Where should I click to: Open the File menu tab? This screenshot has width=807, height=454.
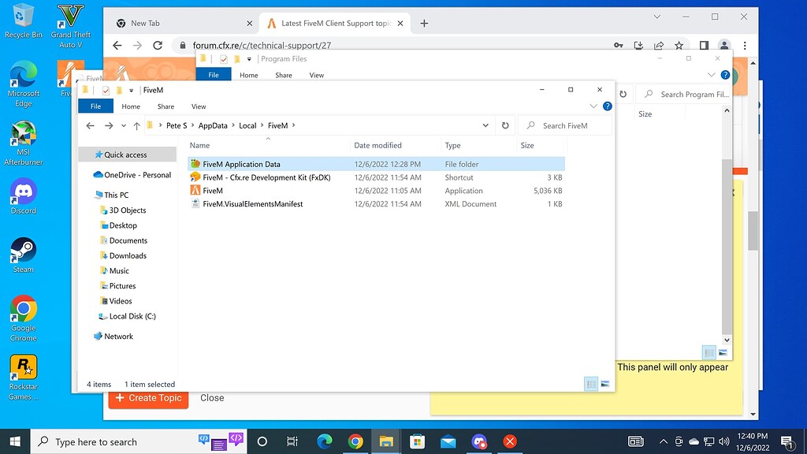pos(95,106)
